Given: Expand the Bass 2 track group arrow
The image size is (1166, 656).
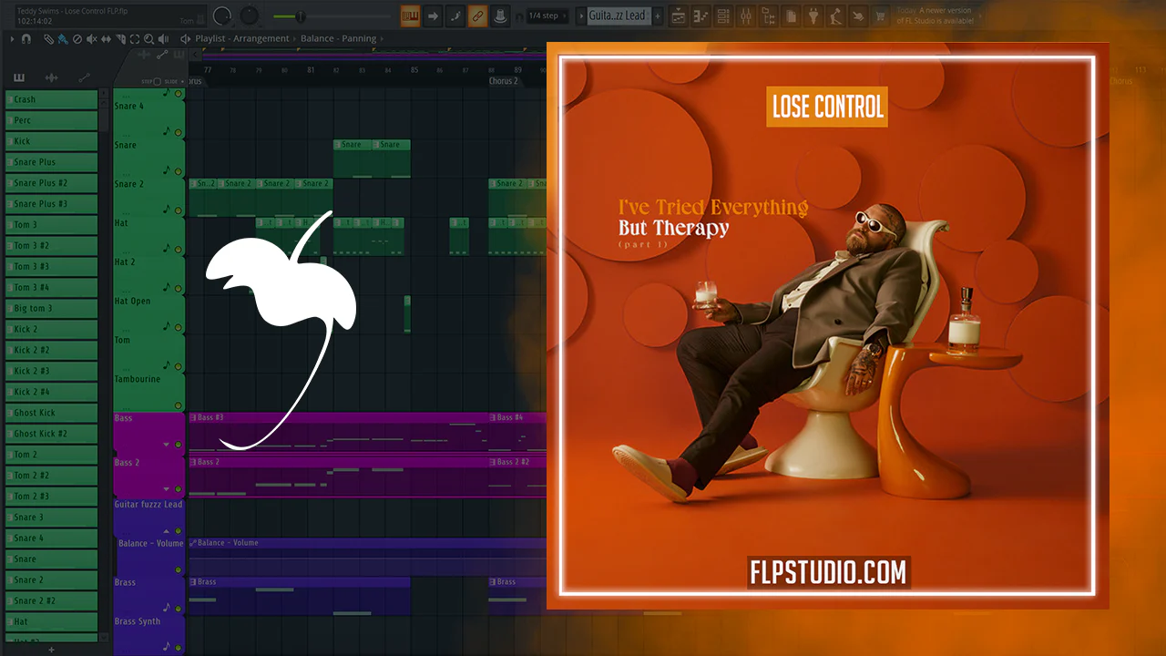Looking at the screenshot, I should 167,489.
